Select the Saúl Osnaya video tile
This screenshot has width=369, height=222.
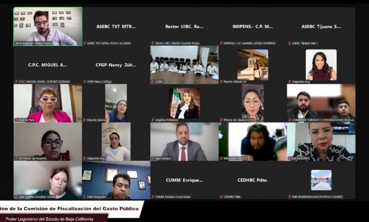(184, 142)
